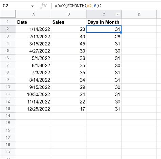Open column C header dropdown arrow
The height and width of the screenshot is (159, 161).
(x=118, y=14)
